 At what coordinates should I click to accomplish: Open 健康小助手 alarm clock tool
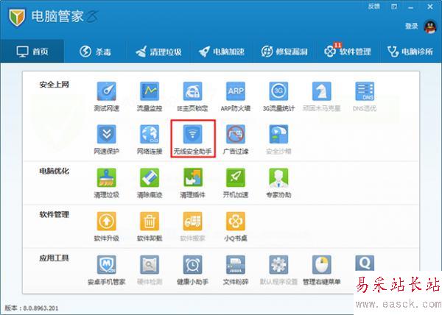coord(192,270)
